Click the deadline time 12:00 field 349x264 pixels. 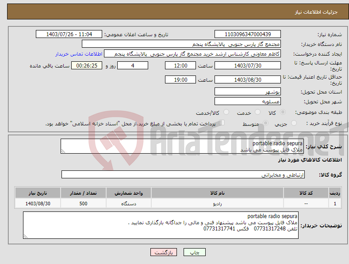180,65
